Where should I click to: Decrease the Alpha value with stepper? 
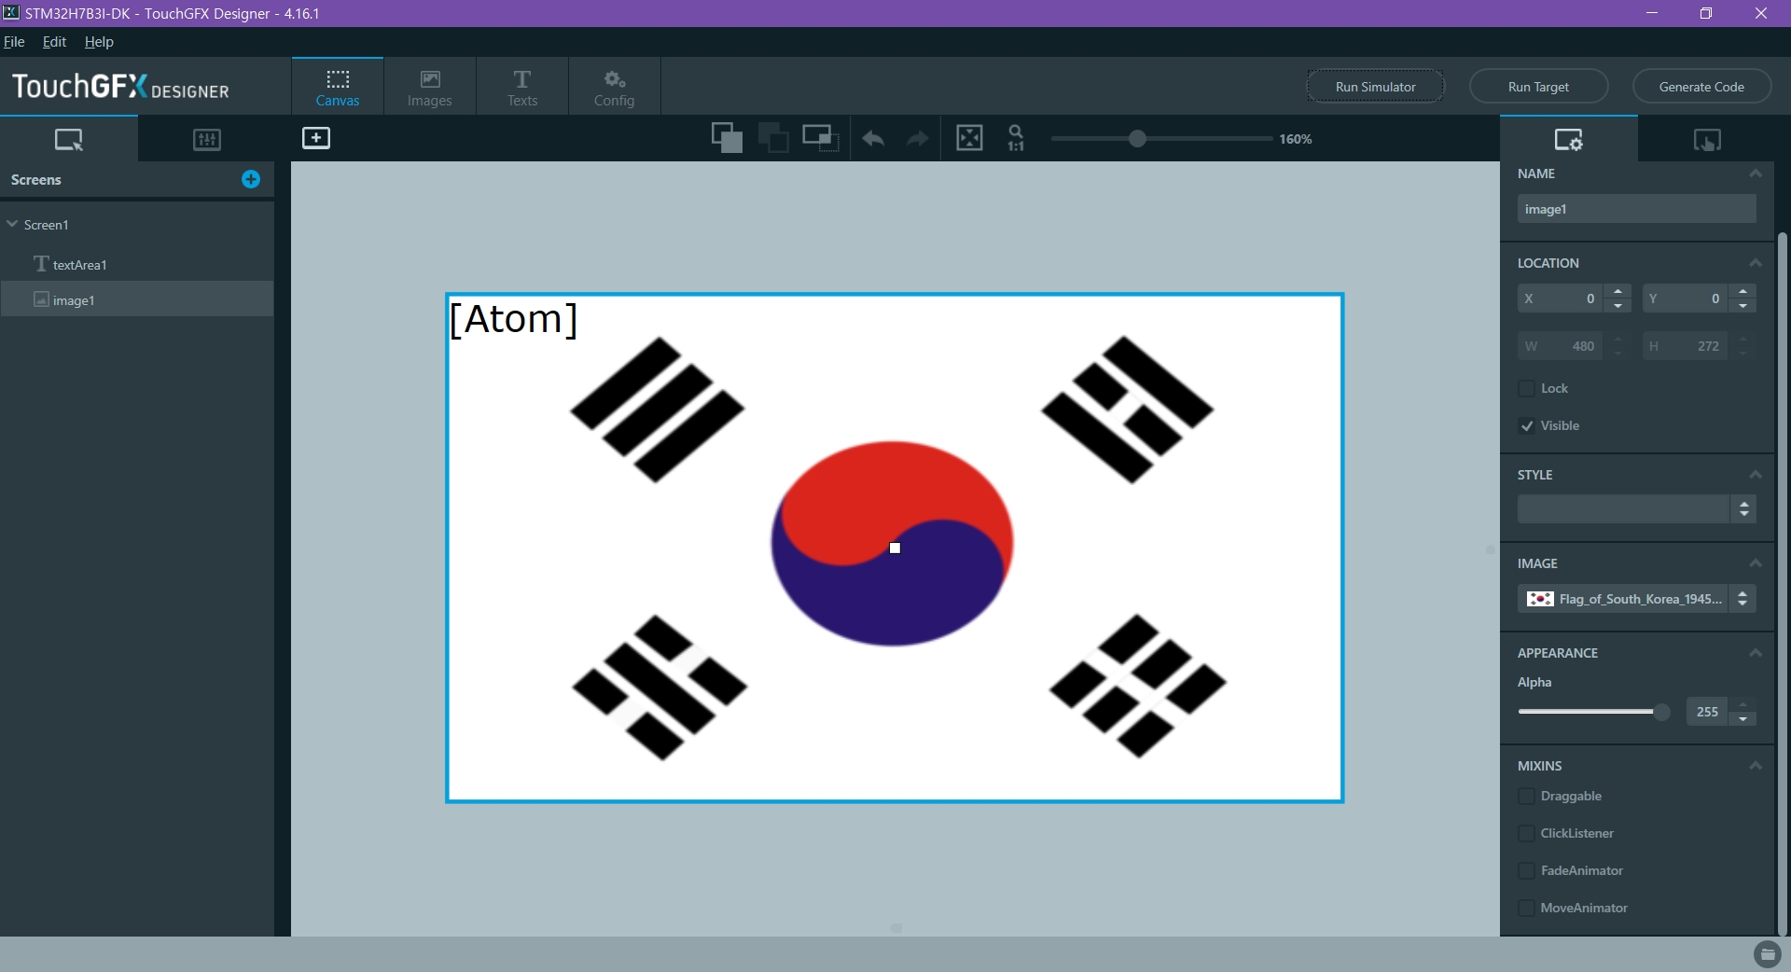click(1742, 719)
